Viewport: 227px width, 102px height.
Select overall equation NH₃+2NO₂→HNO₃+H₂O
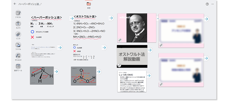(87, 37)
